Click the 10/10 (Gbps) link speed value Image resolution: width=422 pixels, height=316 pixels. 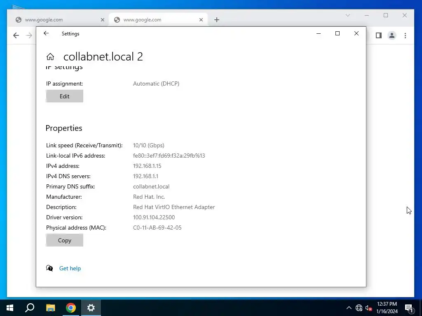tap(148, 145)
